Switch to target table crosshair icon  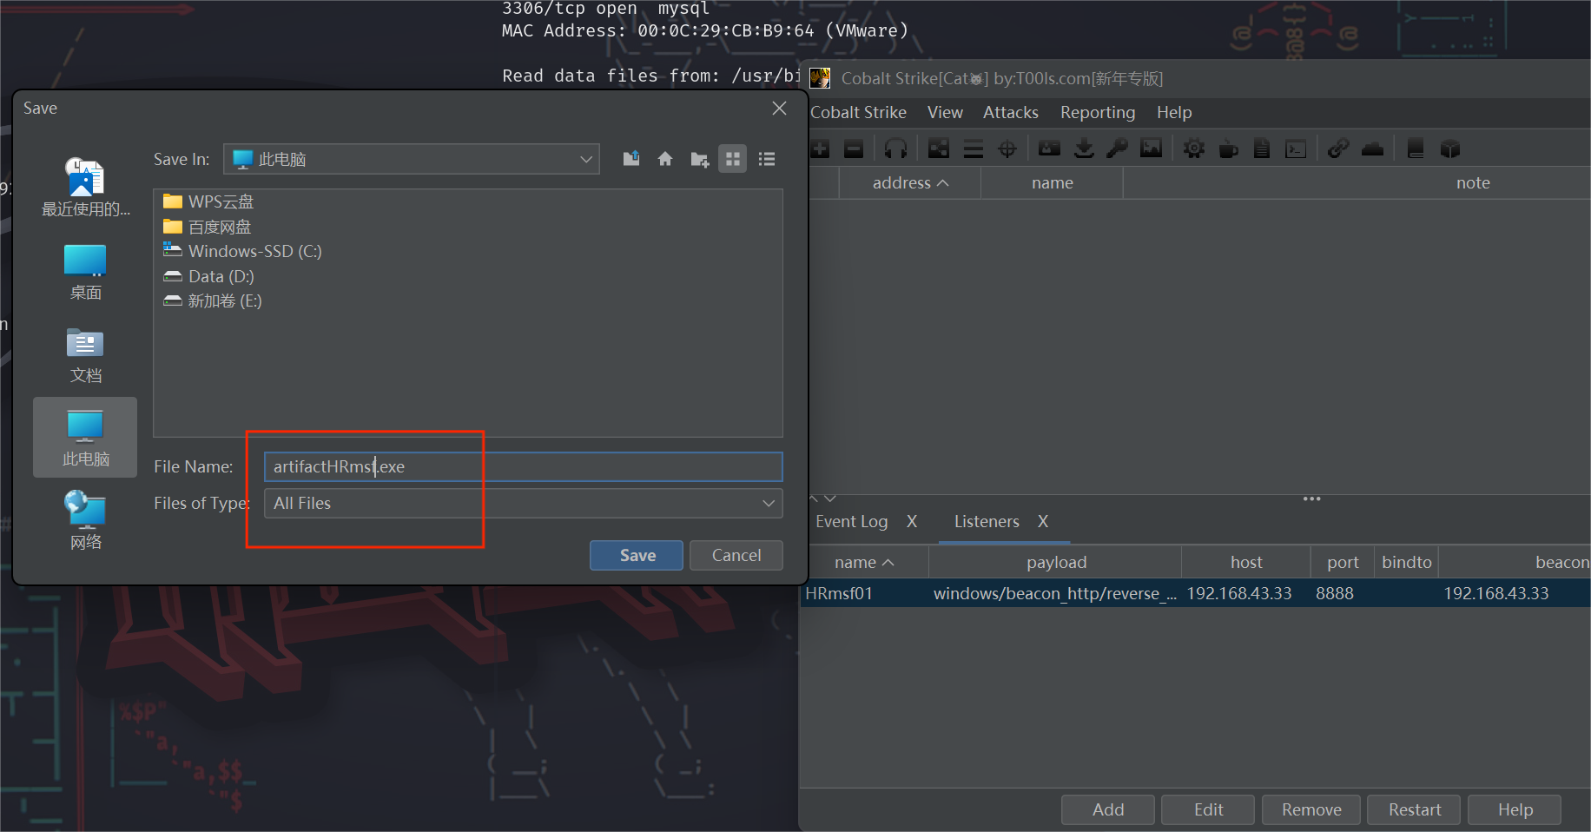coord(1007,149)
